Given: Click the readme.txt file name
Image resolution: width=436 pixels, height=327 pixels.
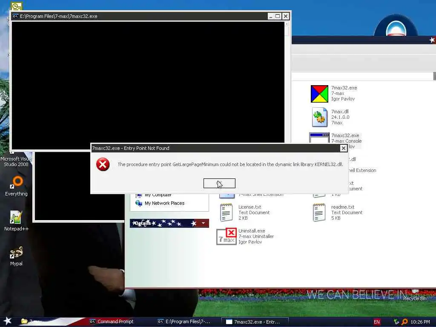Looking at the screenshot, I should point(343,207).
